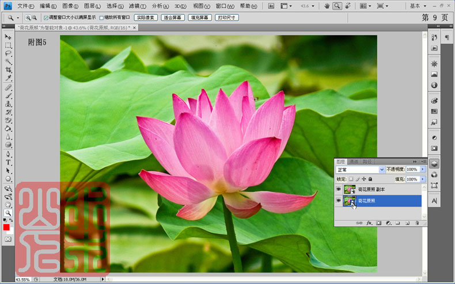
Task: Click the zoom-out mode icon in options bar
Action: pos(34,18)
